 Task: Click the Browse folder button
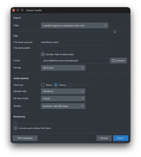(118, 61)
